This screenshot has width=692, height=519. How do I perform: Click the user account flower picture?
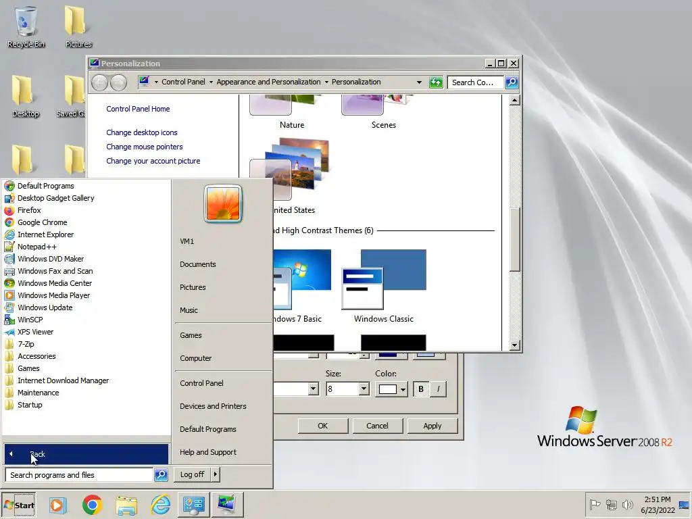coord(223,203)
